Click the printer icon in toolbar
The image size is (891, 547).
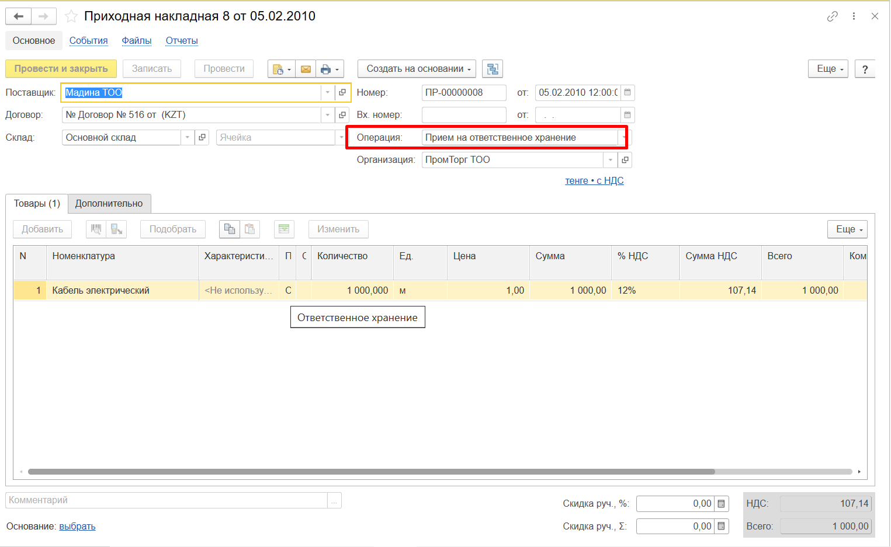(x=326, y=69)
